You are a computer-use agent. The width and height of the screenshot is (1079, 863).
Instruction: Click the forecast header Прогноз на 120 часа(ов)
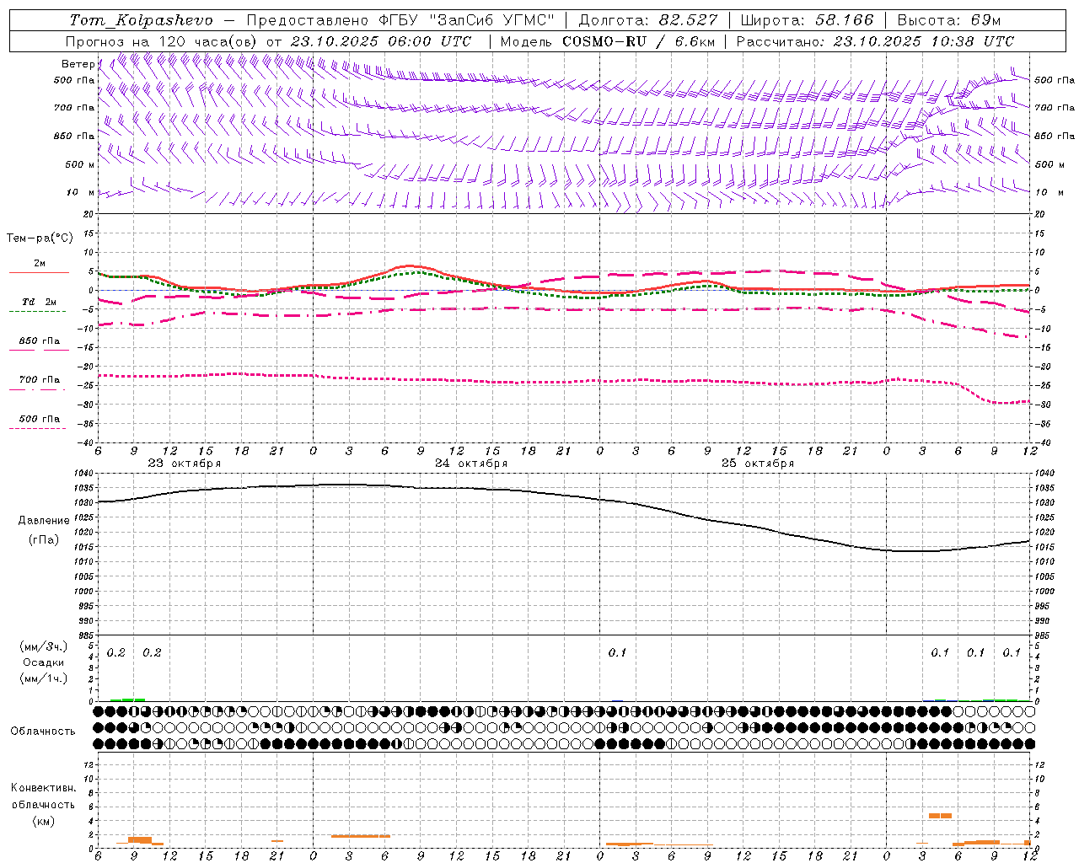click(x=162, y=41)
